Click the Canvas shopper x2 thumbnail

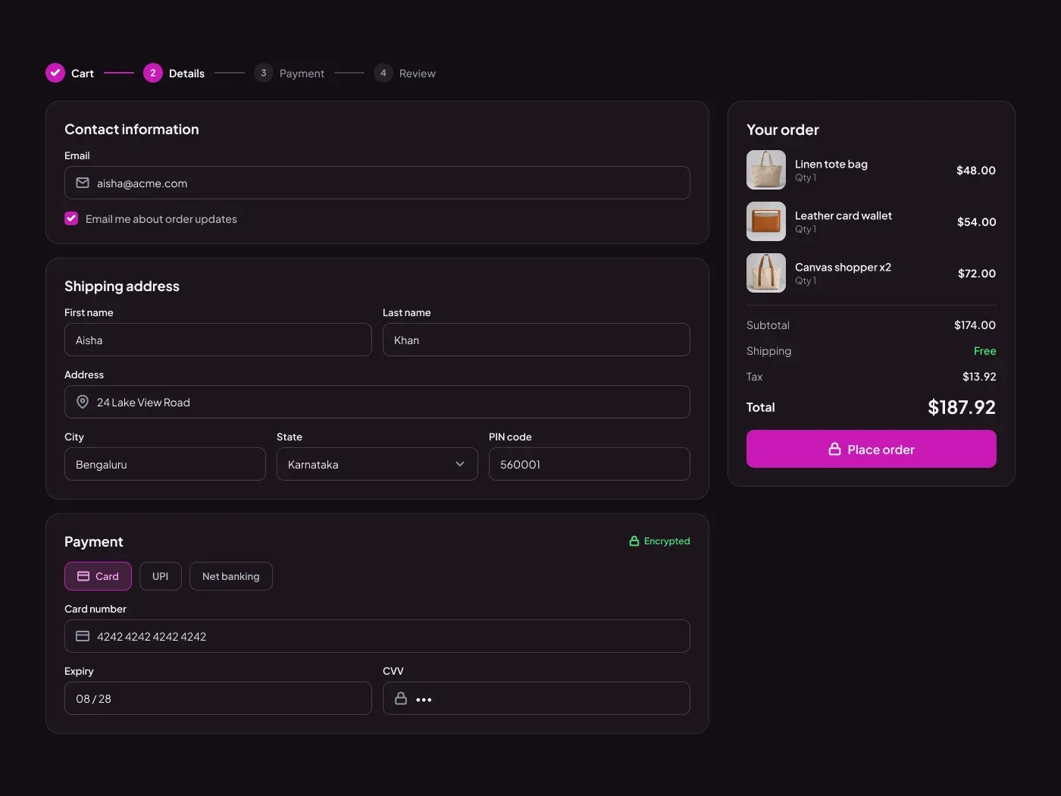pyautogui.click(x=766, y=273)
